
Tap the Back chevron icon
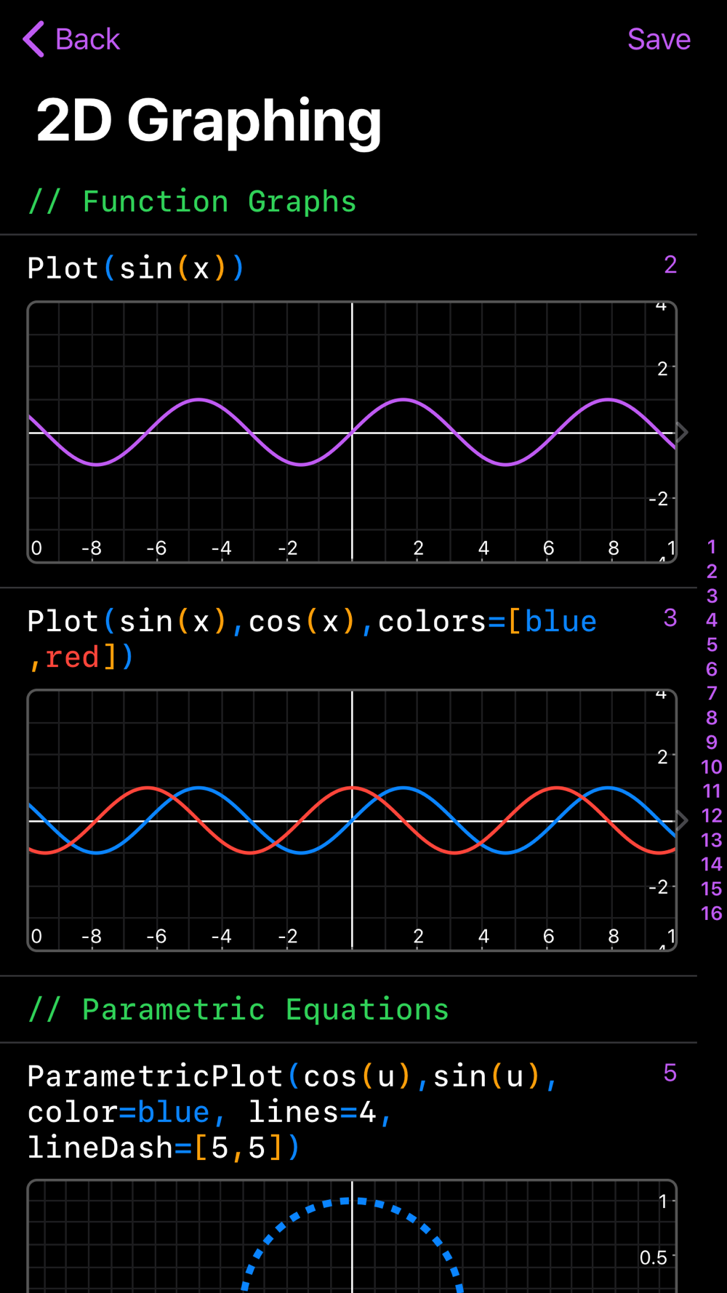point(33,39)
